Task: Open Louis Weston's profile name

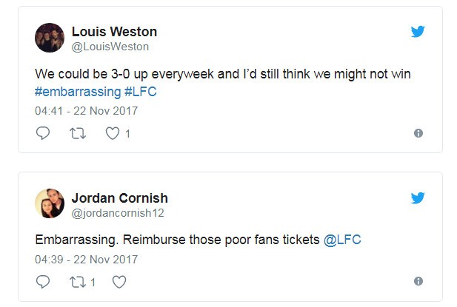Action: (x=114, y=32)
